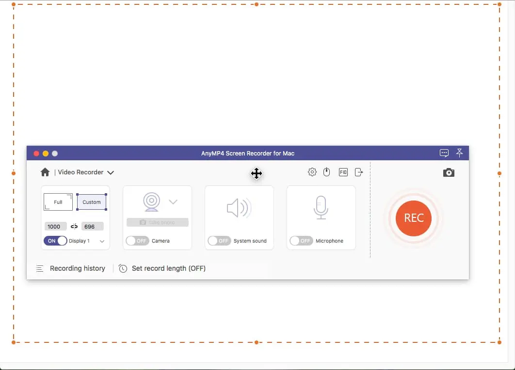Take a screenshot with the camera icon
Viewport: 515px width, 370px height.
449,172
